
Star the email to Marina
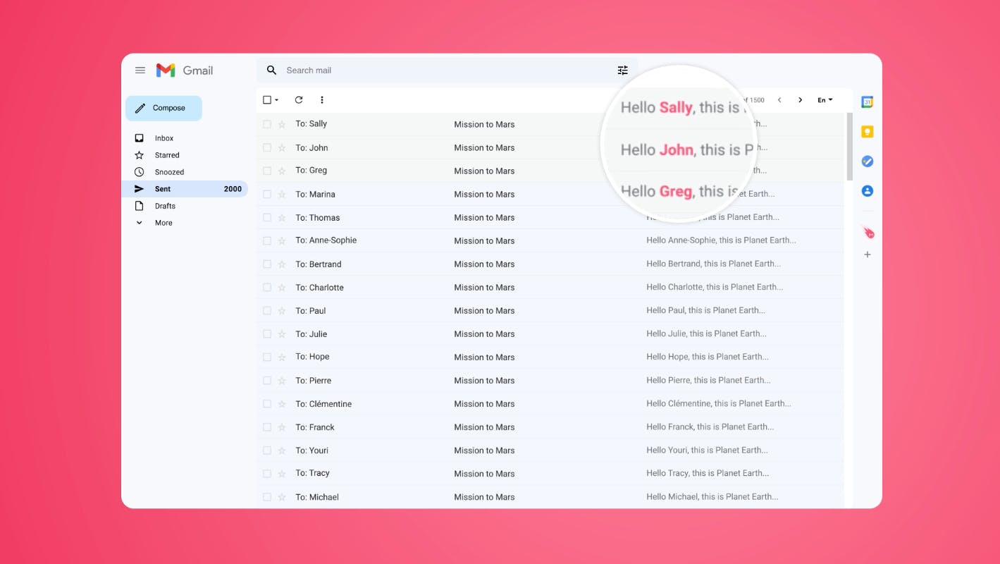(x=282, y=194)
